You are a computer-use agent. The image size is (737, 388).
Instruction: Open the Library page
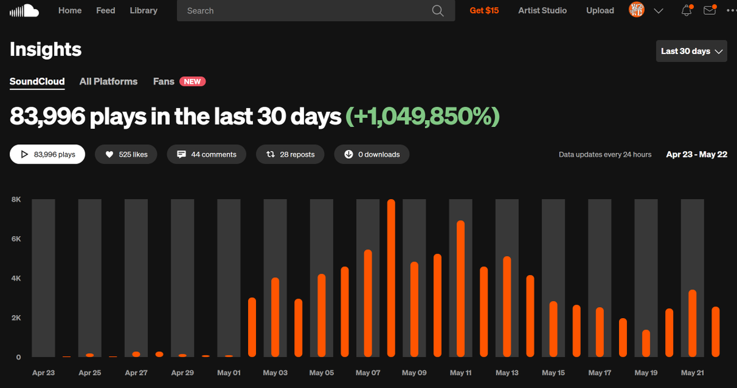pos(144,10)
